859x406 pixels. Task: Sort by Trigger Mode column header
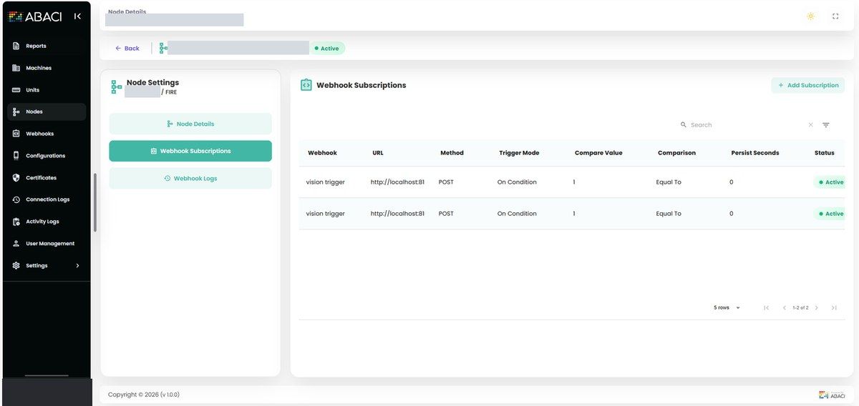(519, 153)
